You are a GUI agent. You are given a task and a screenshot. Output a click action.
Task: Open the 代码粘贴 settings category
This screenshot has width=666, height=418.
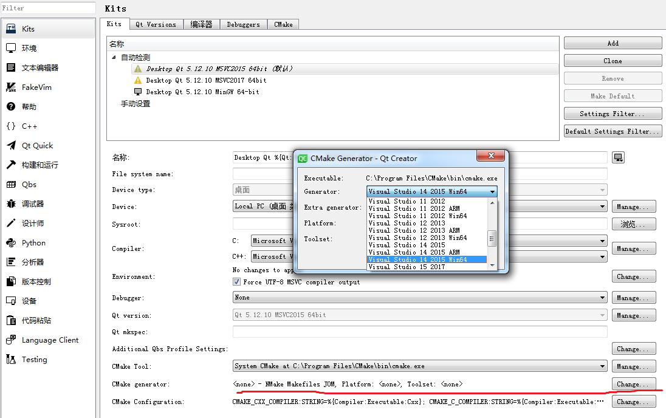coord(48,321)
